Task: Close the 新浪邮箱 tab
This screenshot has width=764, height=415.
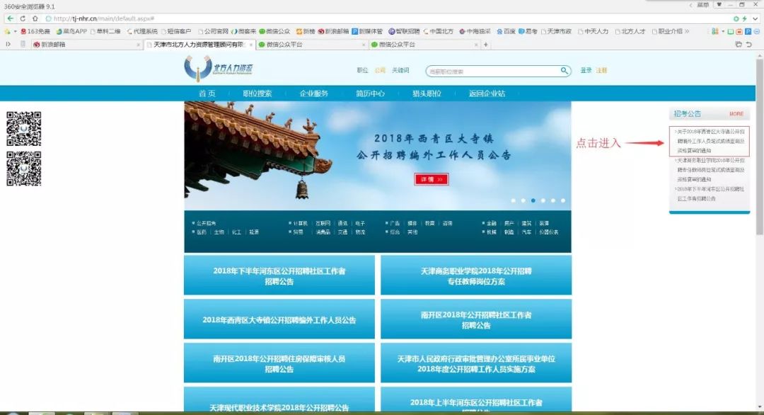Action: pyautogui.click(x=138, y=45)
